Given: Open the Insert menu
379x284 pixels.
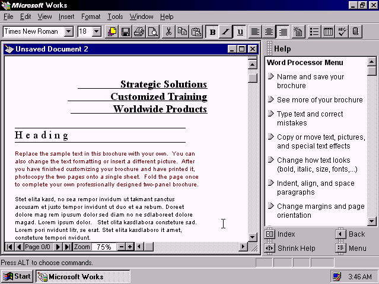Looking at the screenshot, I should (x=66, y=17).
